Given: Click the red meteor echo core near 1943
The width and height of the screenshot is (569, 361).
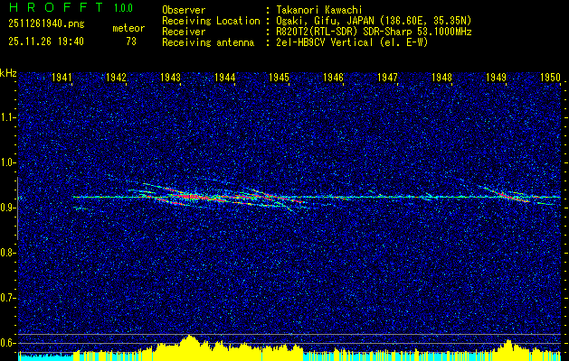Looking at the screenshot, I should coord(188,197).
